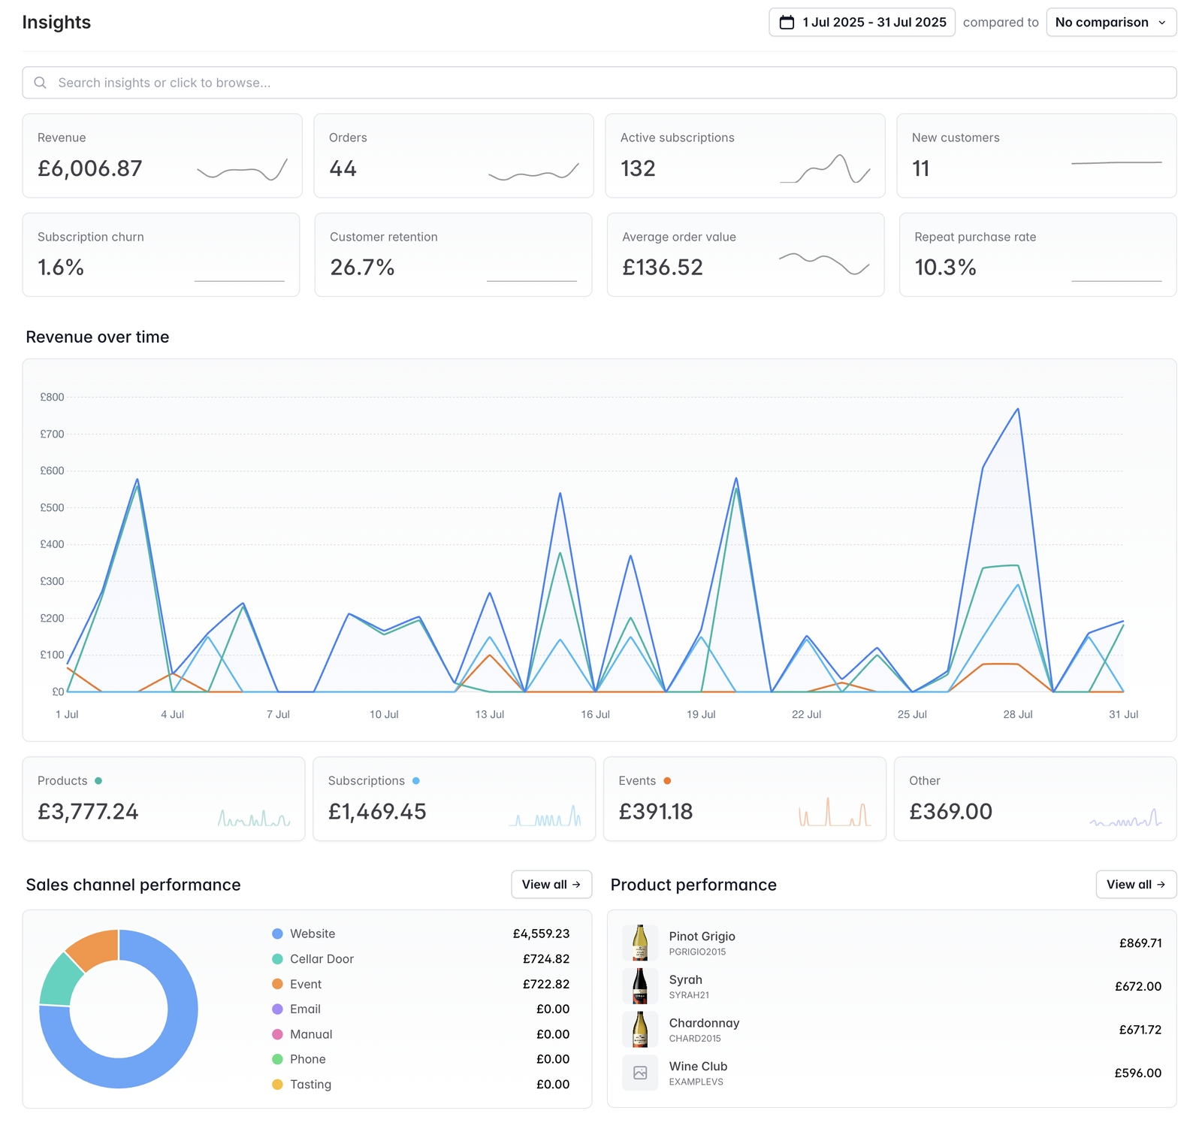The height and width of the screenshot is (1126, 1202).
Task: Click the Syrah bottle image
Action: point(639,986)
